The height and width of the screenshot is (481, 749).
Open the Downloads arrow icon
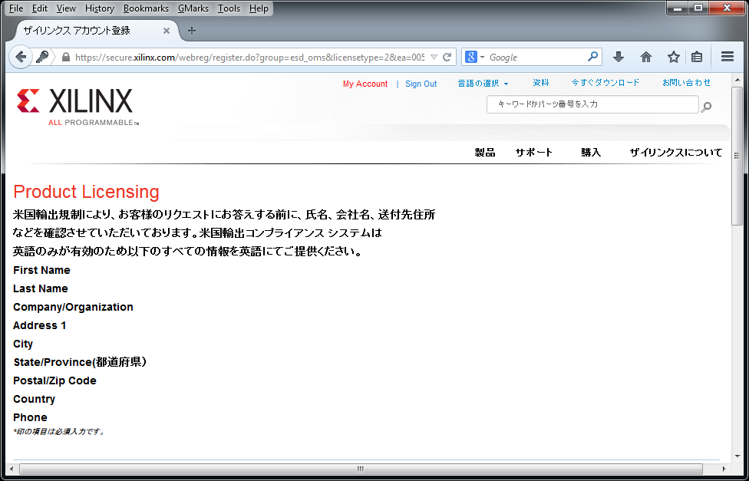pos(619,58)
